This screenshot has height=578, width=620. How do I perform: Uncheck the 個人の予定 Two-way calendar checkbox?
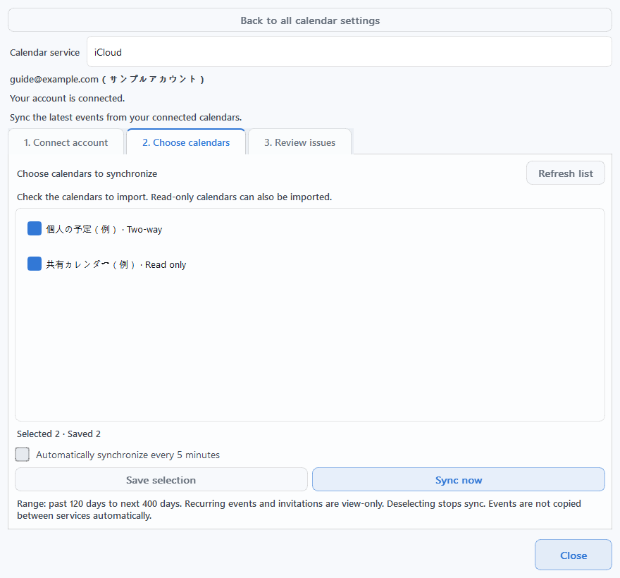(35, 228)
